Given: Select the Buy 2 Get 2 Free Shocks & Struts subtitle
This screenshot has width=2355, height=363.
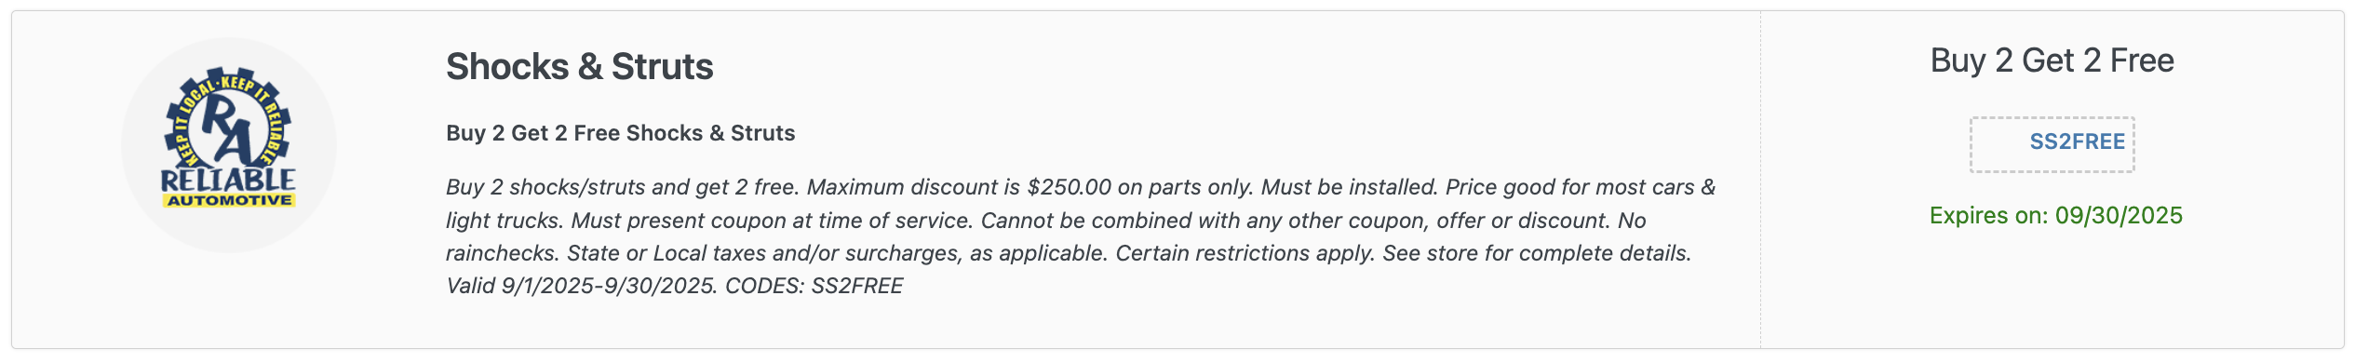Looking at the screenshot, I should pyautogui.click(x=620, y=133).
